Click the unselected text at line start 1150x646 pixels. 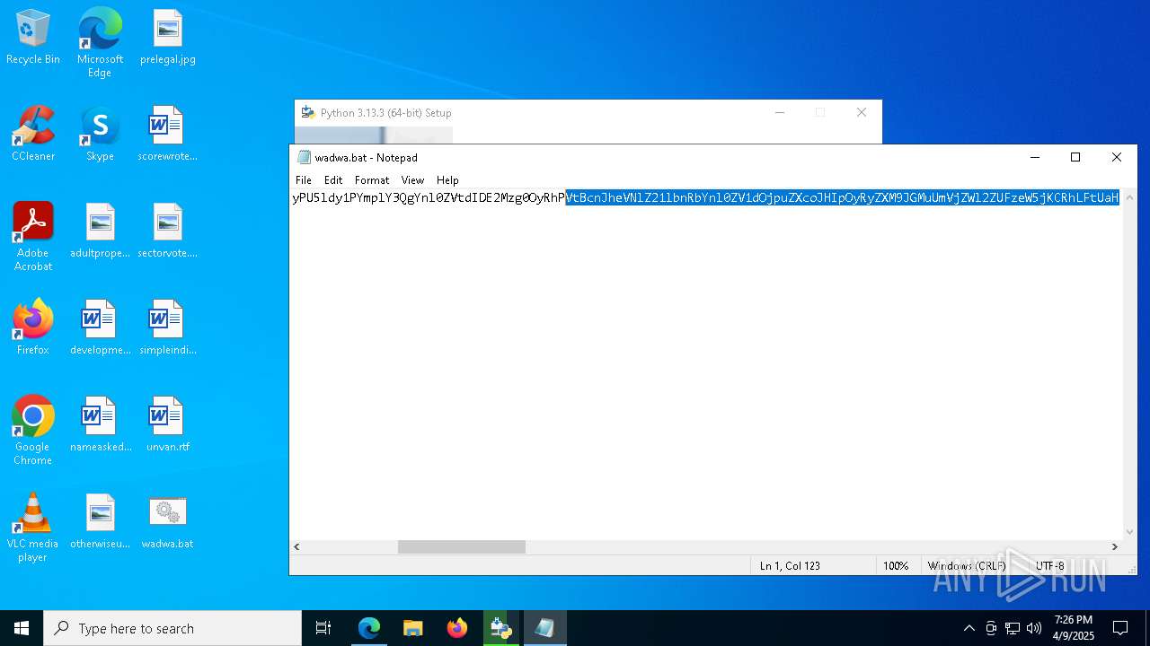click(x=429, y=197)
